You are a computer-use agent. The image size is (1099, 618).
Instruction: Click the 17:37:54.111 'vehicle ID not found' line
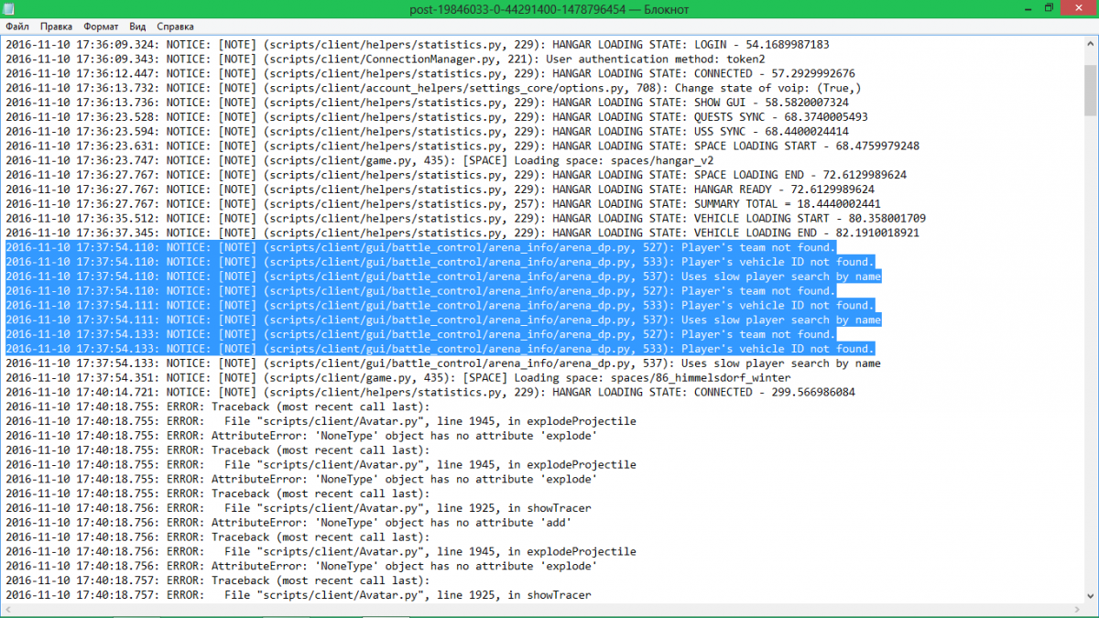(440, 305)
